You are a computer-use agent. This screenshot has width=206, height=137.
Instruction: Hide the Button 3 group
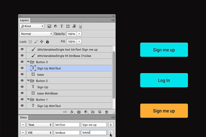(x=22, y=62)
